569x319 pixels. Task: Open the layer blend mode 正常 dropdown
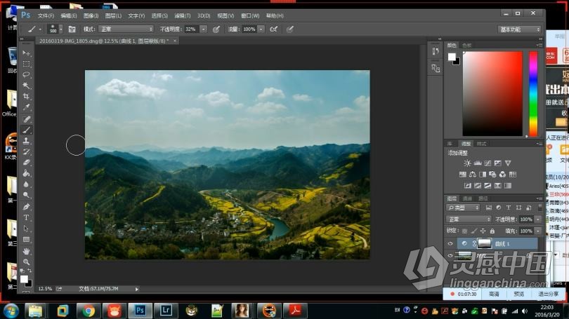click(469, 219)
